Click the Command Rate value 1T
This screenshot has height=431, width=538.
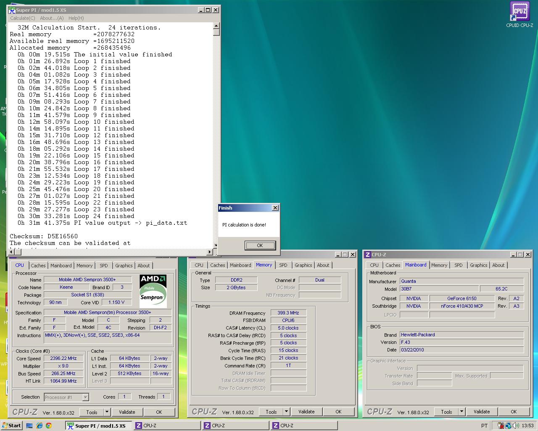pyautogui.click(x=288, y=365)
